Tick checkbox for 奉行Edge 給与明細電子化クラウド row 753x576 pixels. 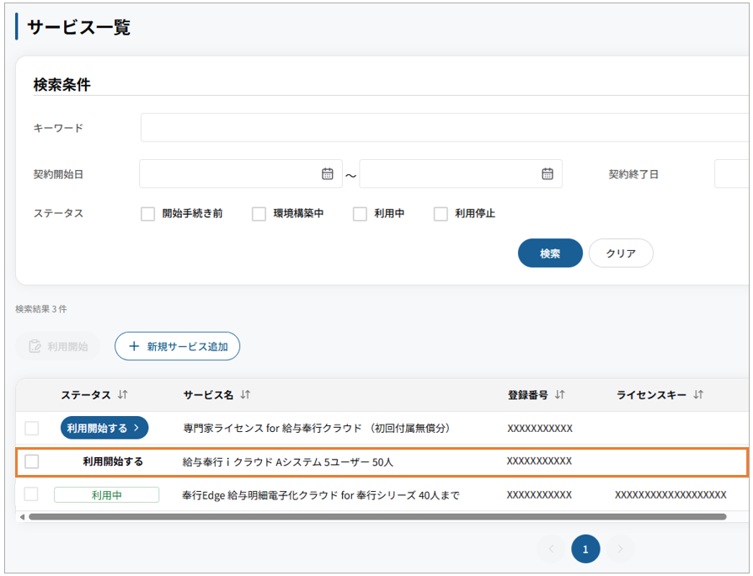[x=31, y=494]
